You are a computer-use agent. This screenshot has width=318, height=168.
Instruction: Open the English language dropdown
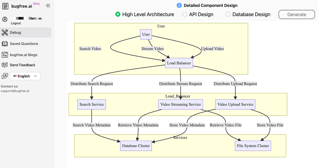[x=25, y=76]
